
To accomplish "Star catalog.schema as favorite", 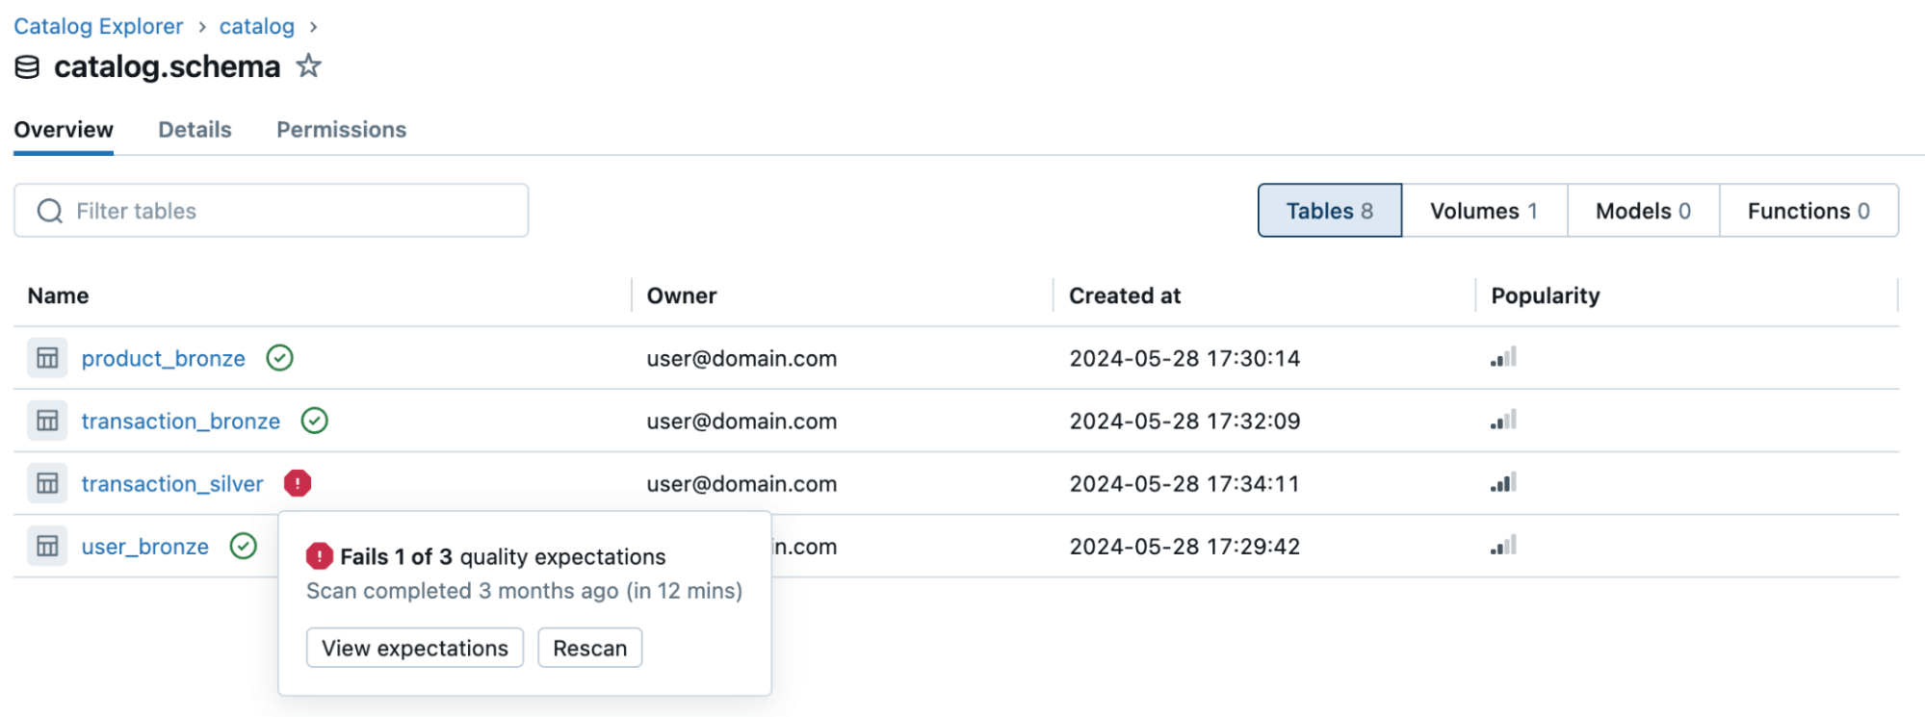I will (308, 66).
